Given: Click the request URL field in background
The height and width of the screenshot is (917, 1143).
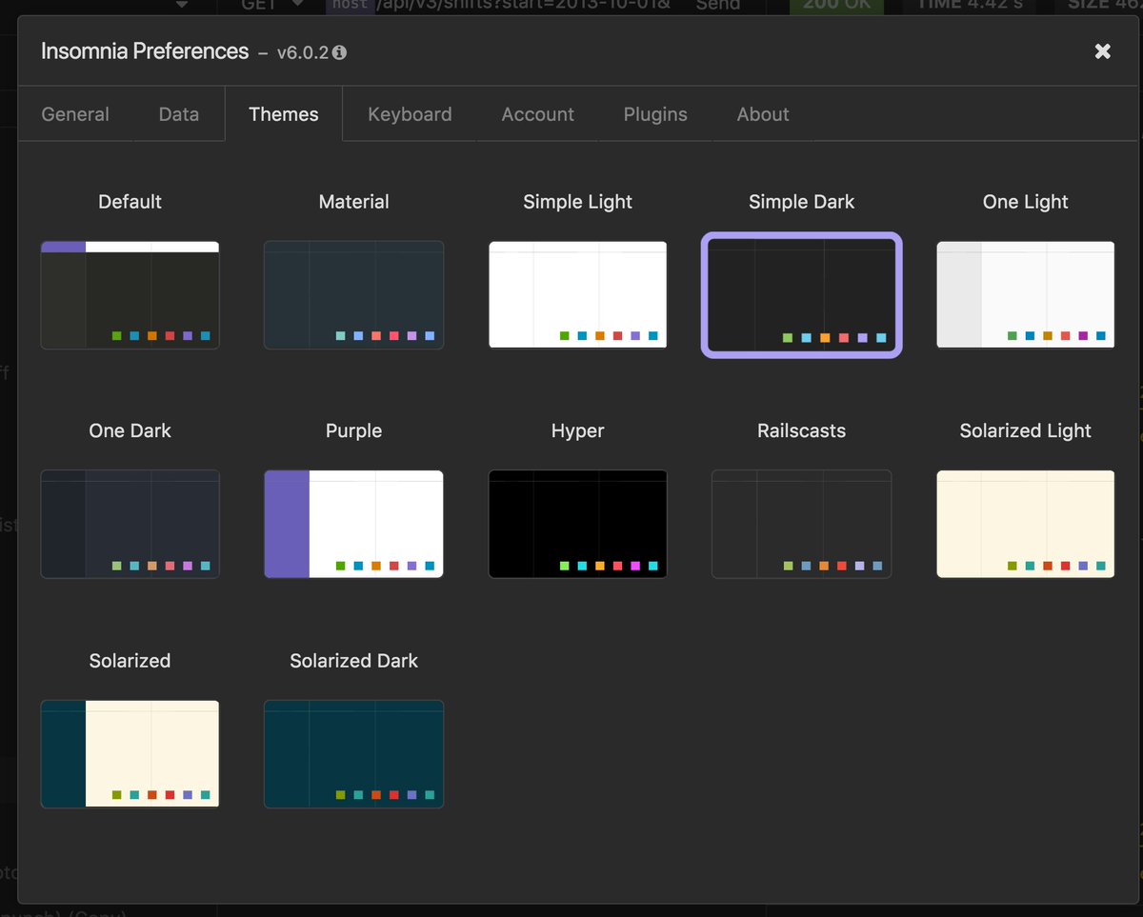Looking at the screenshot, I should click(498, 5).
